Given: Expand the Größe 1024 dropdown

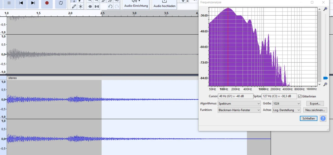Looking at the screenshot, I should point(286,104).
